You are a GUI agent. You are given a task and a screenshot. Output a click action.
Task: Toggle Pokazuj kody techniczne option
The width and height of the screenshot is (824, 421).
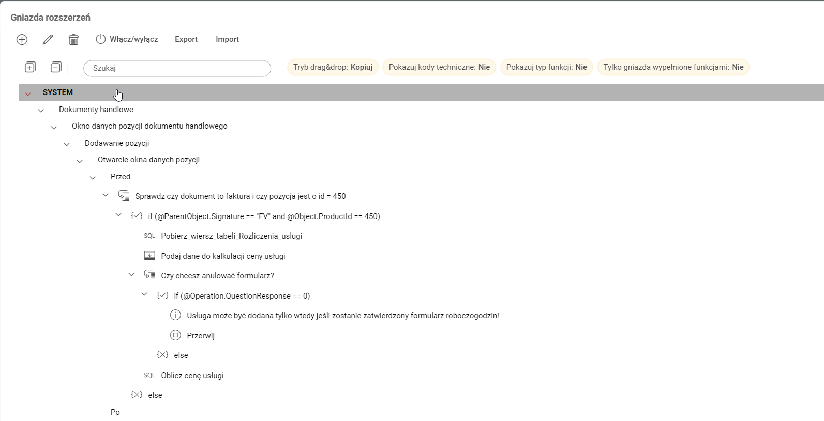pyautogui.click(x=439, y=67)
